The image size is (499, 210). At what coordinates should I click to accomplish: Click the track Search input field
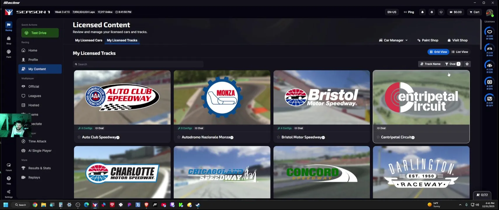point(138,64)
